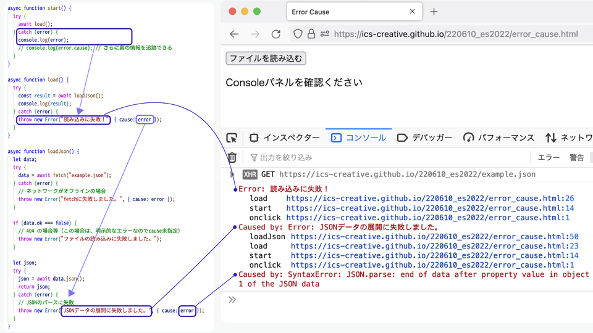
Task: Reload the page with refresh icon
Action: [x=276, y=35]
